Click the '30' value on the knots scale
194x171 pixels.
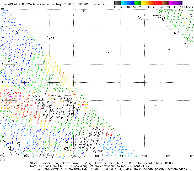click(155, 7)
